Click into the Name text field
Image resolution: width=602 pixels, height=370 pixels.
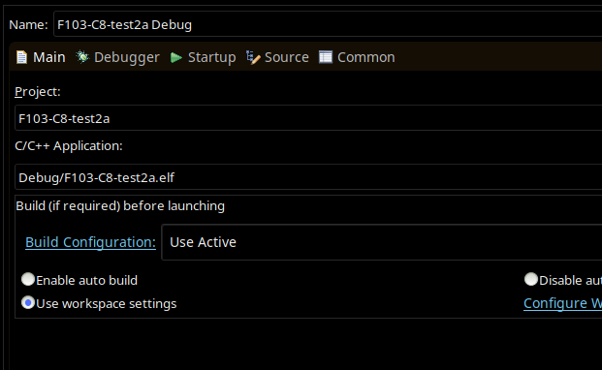[x=328, y=24]
